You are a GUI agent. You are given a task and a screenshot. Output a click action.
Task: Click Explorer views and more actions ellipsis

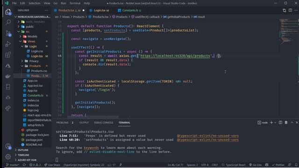pyautogui.click(x=46, y=10)
